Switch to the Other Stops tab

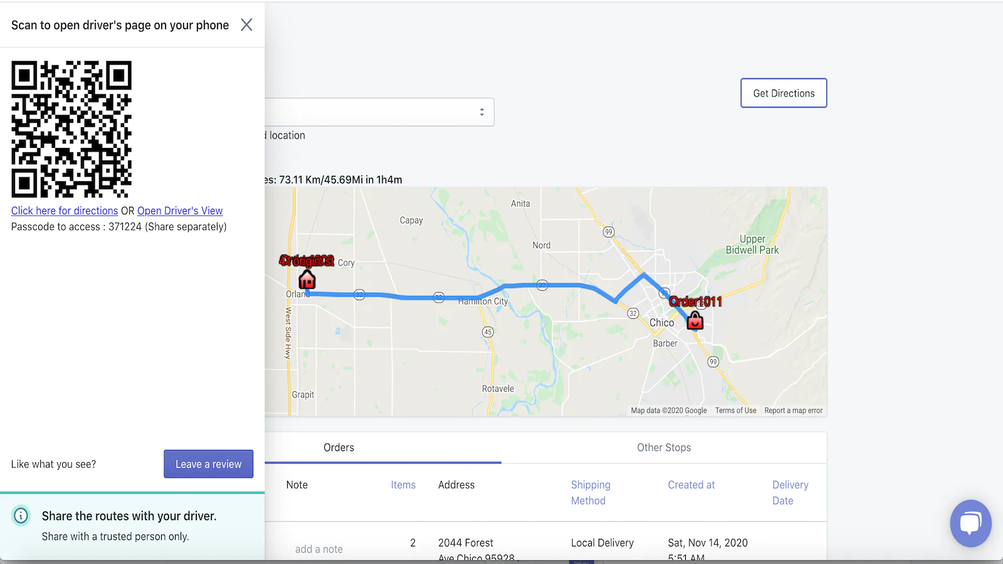tap(664, 447)
